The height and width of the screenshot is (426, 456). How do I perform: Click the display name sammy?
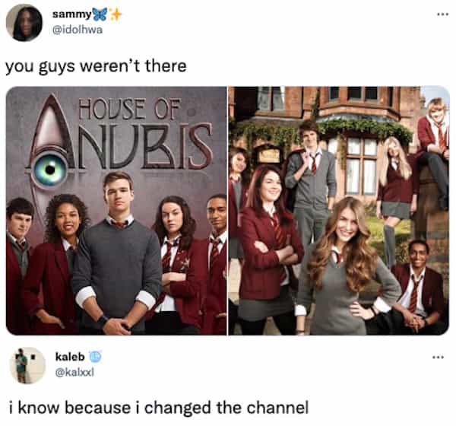coord(72,14)
